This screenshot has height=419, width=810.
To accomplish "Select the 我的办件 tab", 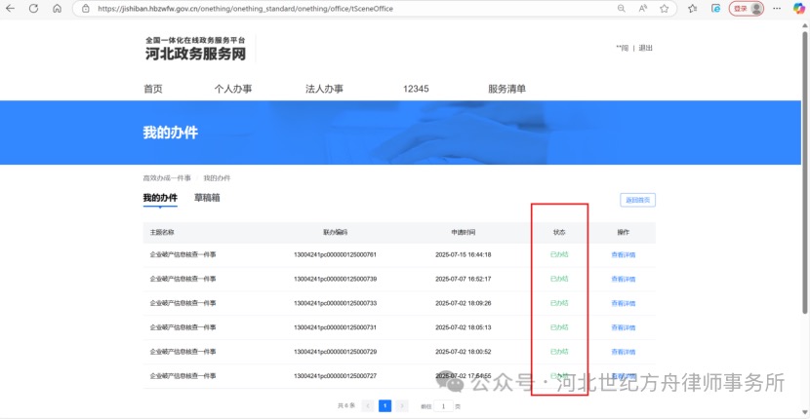I will coord(160,198).
